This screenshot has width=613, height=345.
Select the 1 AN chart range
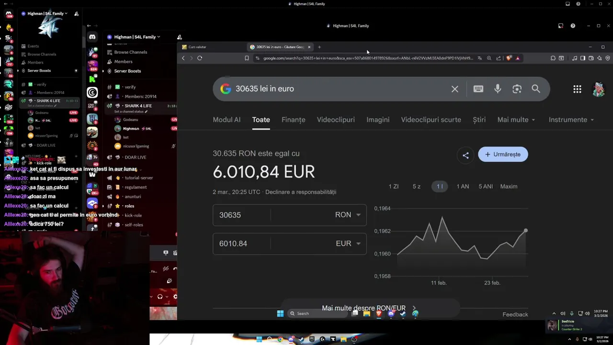pos(463,186)
